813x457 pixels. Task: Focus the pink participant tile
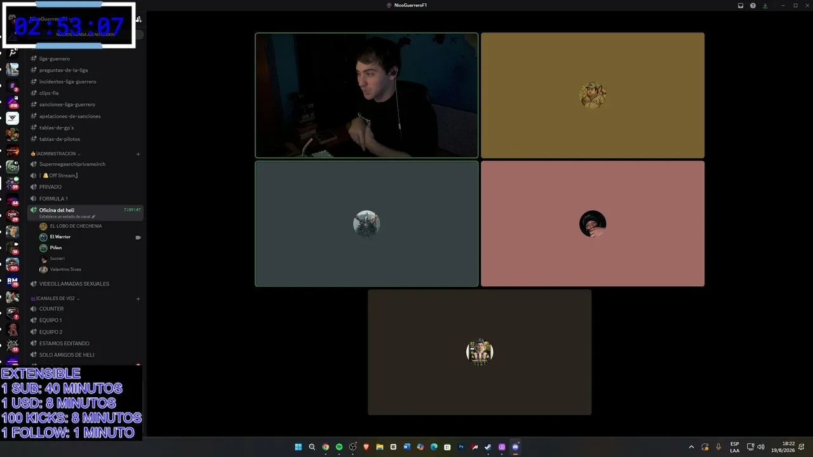pos(593,223)
